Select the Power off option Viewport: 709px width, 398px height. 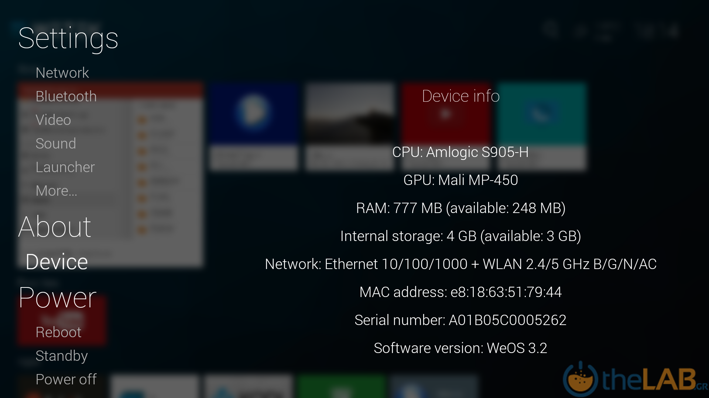pos(66,380)
